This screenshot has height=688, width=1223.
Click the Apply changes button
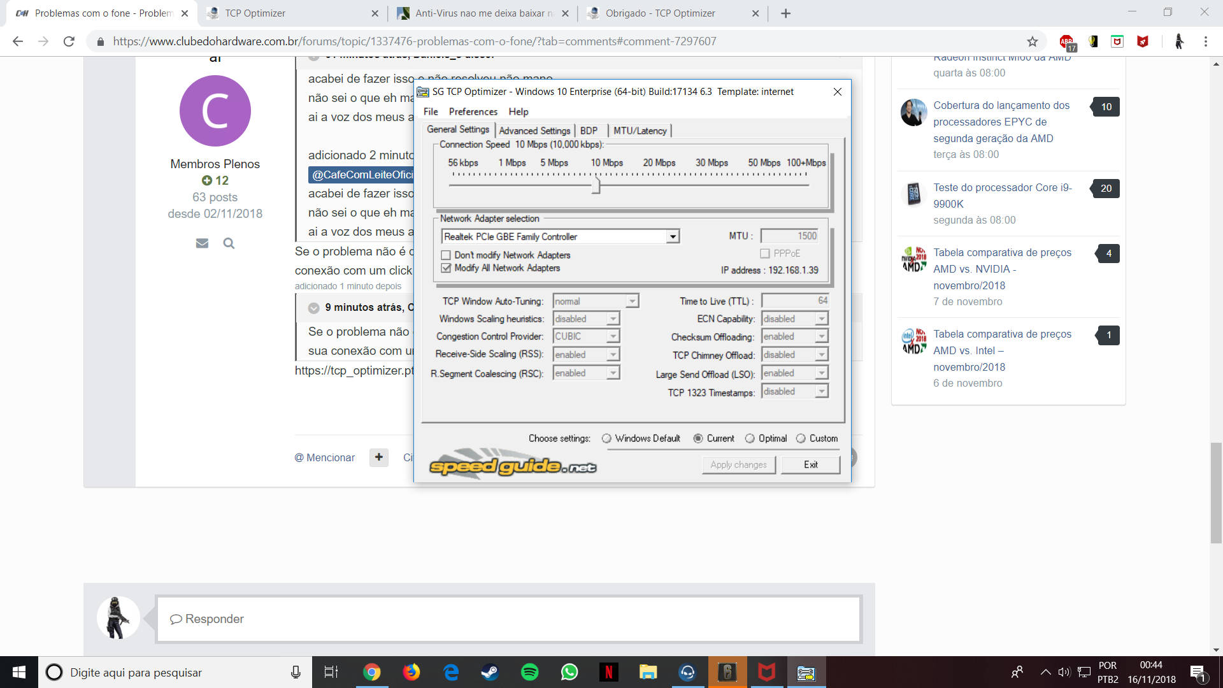click(739, 464)
